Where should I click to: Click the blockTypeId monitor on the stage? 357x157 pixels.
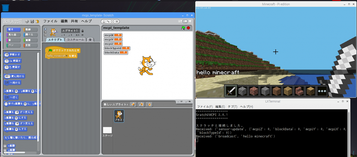(117, 48)
